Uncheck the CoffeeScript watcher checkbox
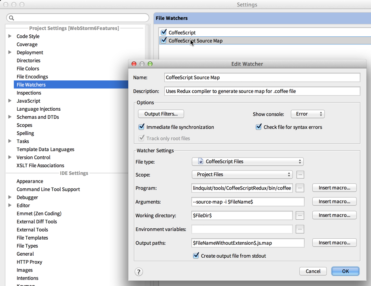371x286 pixels. point(163,32)
